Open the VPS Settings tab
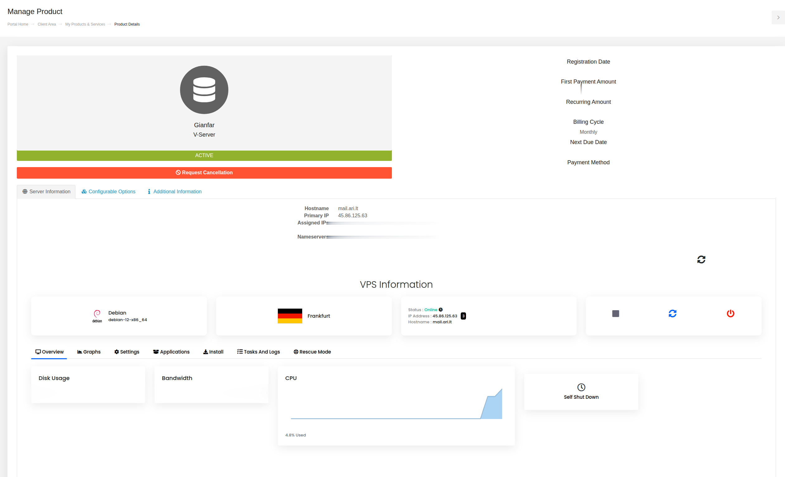 point(127,352)
